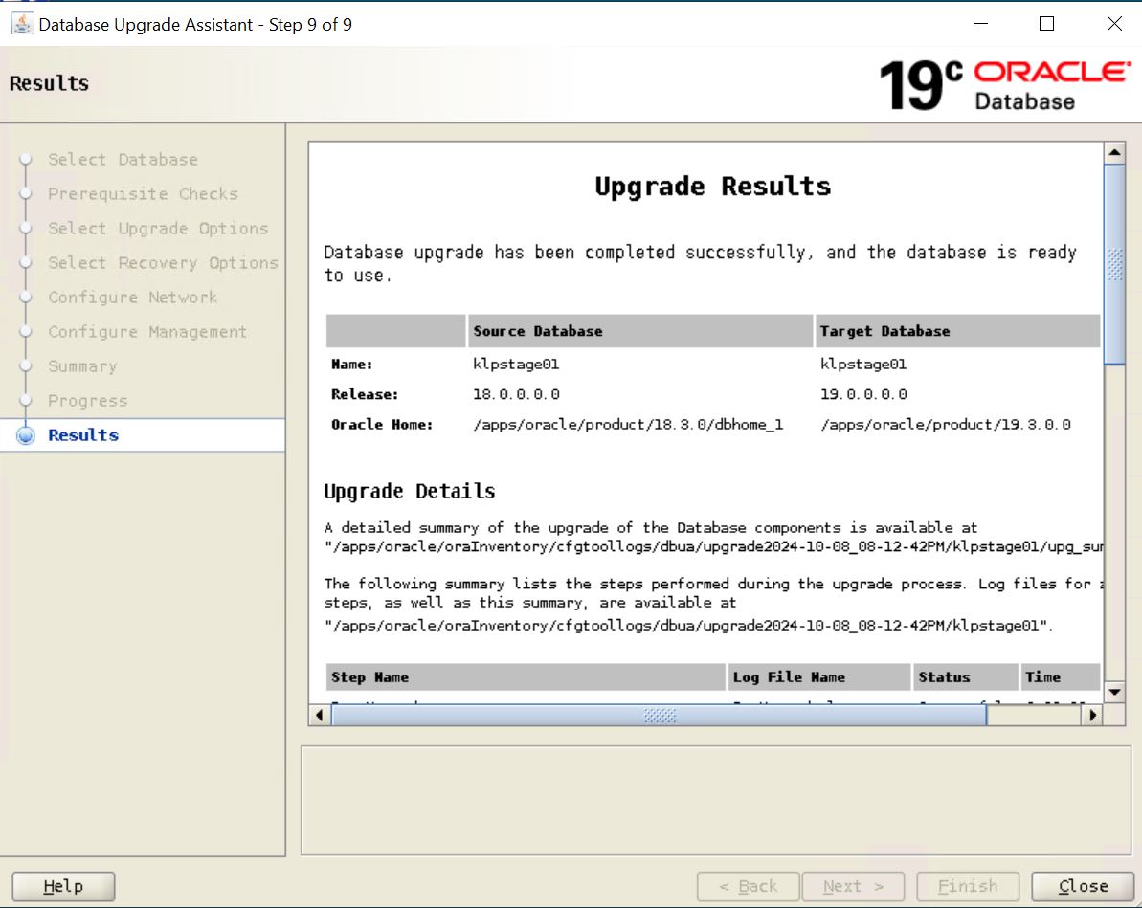Select the Select Database step
This screenshot has width=1142, height=908.
[123, 160]
